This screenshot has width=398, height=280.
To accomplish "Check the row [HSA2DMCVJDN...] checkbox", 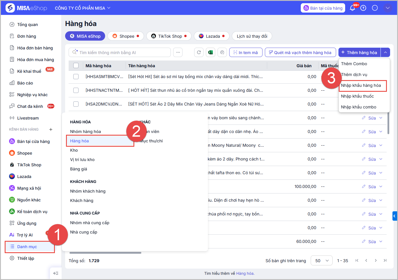I will (76, 104).
